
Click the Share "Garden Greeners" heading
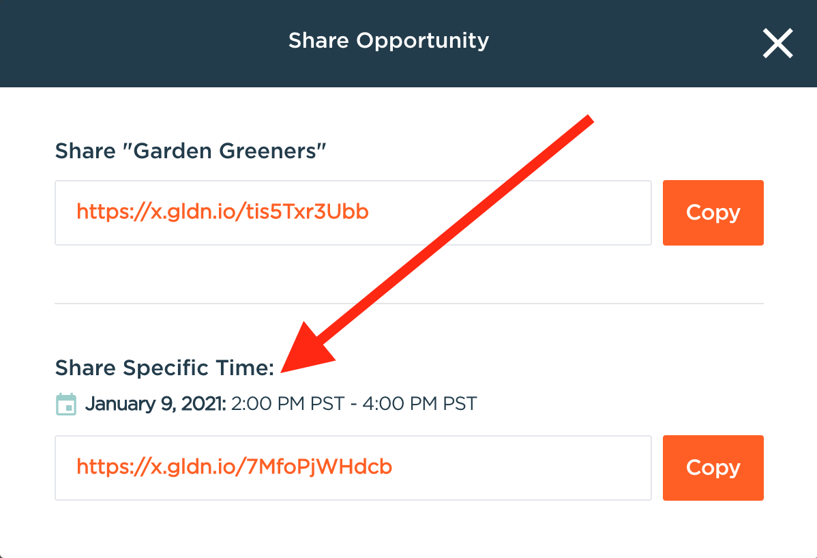(191, 151)
